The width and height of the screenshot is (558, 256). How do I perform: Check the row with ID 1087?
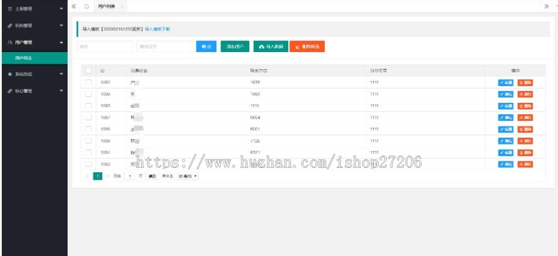(x=89, y=117)
